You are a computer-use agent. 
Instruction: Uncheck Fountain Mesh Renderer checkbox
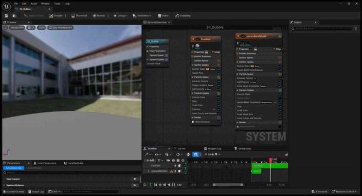click(219, 122)
